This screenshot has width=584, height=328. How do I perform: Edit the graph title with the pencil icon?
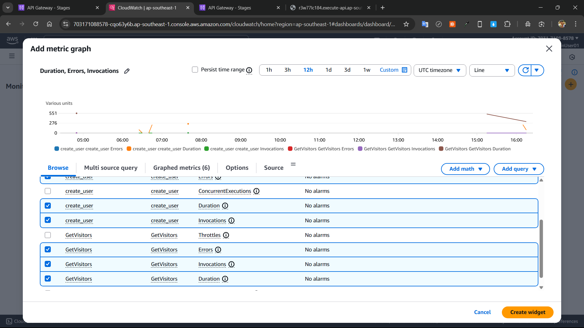click(127, 71)
